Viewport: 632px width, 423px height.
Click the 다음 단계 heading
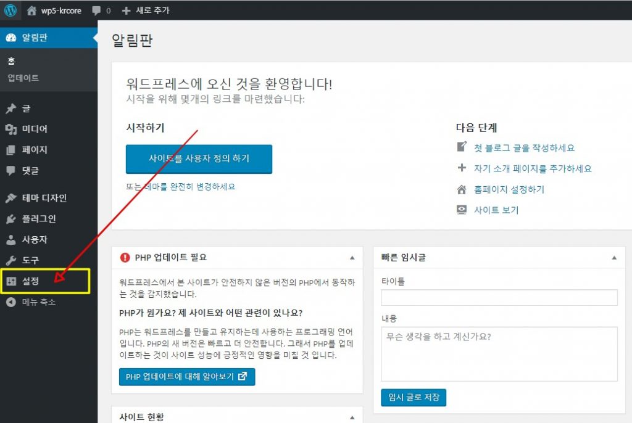click(476, 128)
